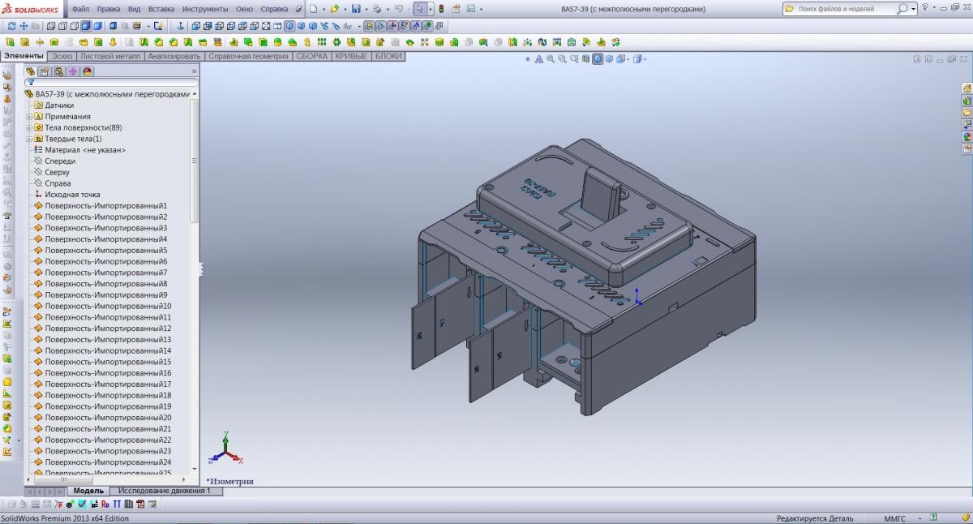Expand the Тела поверхности(89) folder
The image size is (973, 524).
[x=29, y=127]
